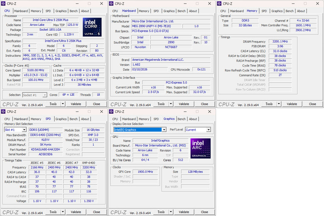Switch to the SPD tab in the Mainboard window
Image resolution: width=324 pixels, height=216 pixels.
pos(156,11)
